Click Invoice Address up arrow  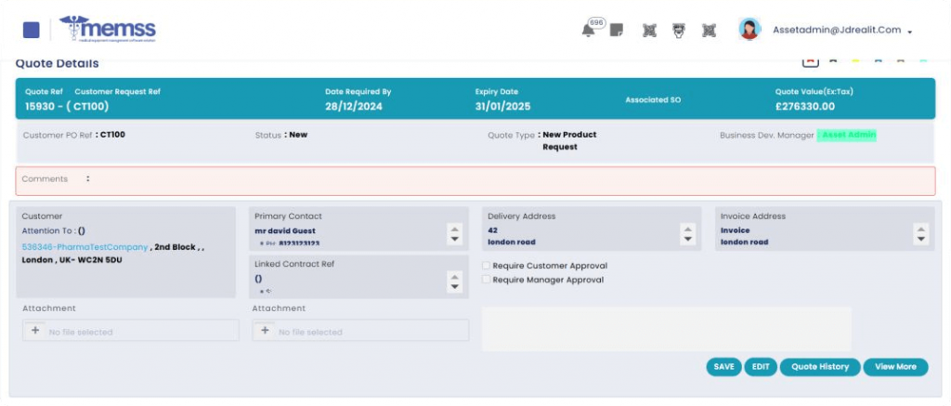pyautogui.click(x=920, y=229)
